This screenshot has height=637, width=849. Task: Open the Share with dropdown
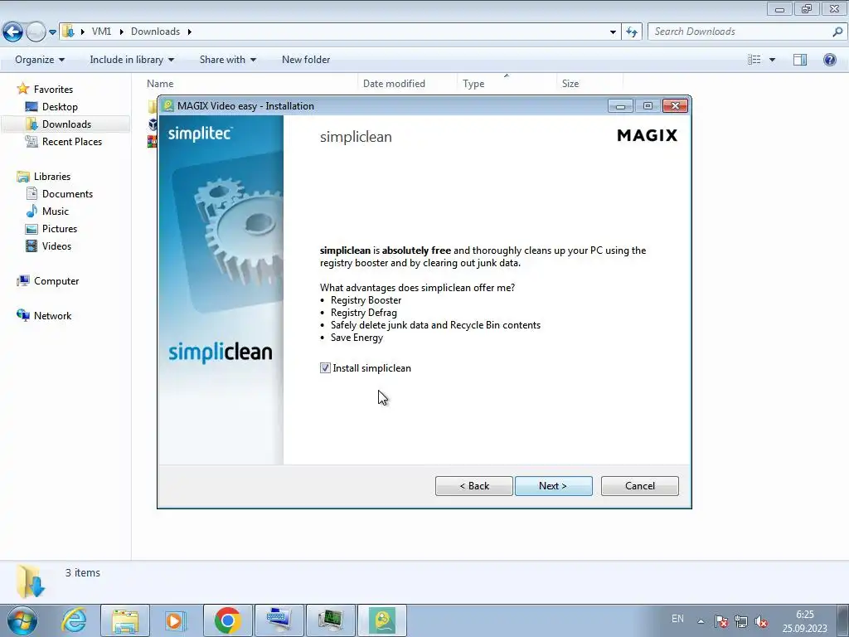click(227, 60)
